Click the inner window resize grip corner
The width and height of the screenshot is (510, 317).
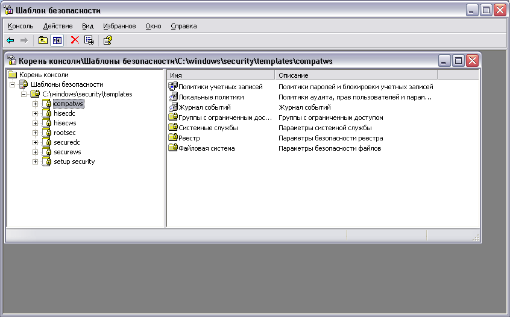click(x=476, y=237)
